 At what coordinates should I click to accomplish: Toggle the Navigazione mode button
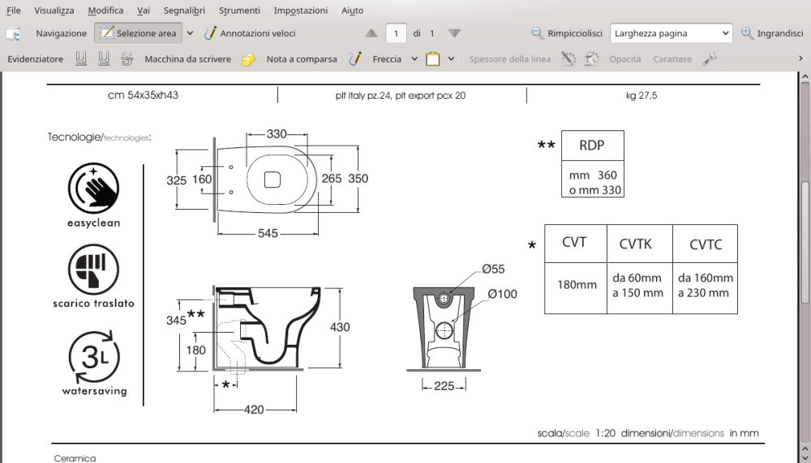(x=61, y=33)
